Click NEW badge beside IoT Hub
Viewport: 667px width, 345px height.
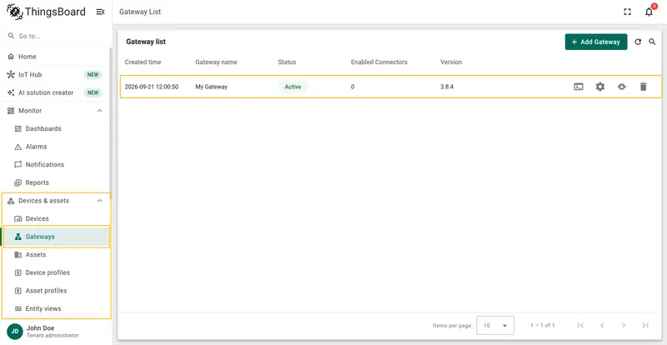point(93,74)
